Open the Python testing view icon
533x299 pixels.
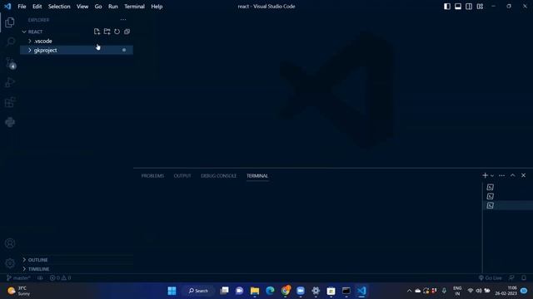[x=10, y=122]
